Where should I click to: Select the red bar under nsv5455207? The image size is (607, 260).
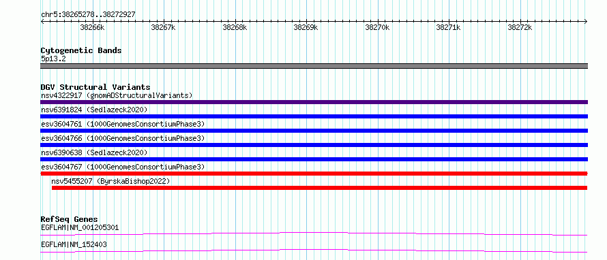(x=319, y=188)
